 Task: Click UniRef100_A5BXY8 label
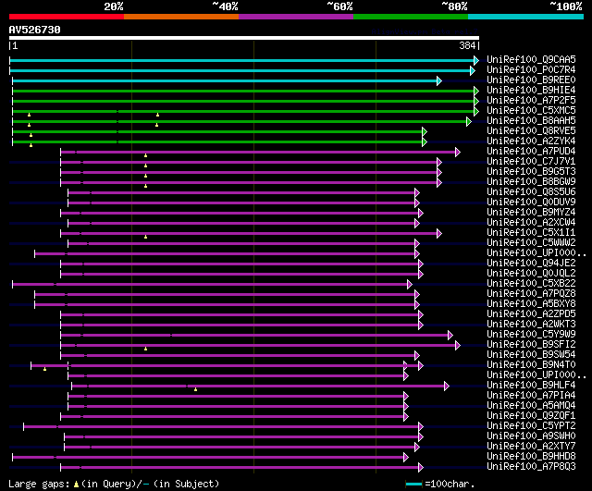point(531,304)
